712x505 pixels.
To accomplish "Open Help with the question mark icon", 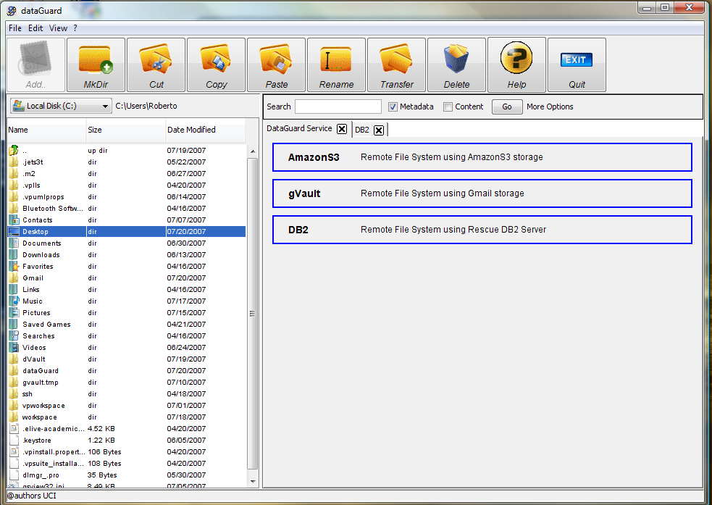I will click(516, 58).
